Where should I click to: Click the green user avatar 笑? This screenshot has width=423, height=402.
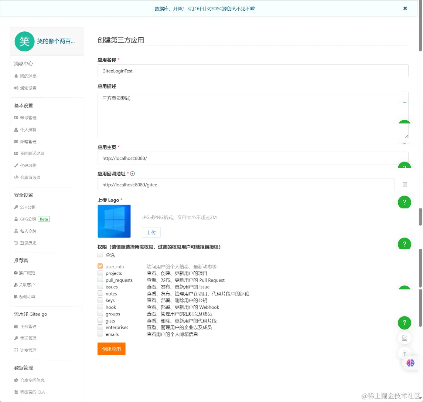pyautogui.click(x=24, y=41)
